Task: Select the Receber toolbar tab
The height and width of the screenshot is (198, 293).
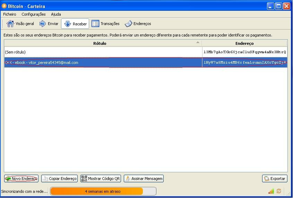Action: coord(75,24)
